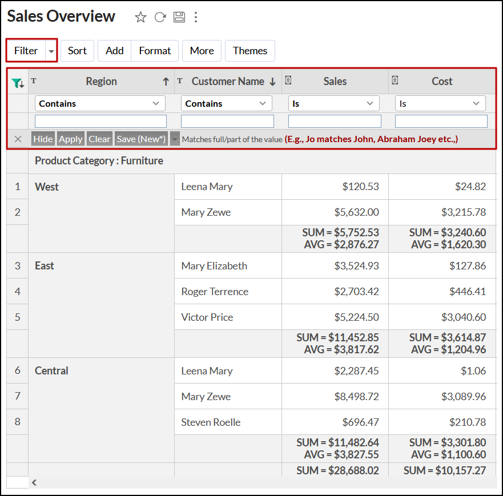Click the Hide filter button
This screenshot has width=503, height=496.
[x=43, y=139]
